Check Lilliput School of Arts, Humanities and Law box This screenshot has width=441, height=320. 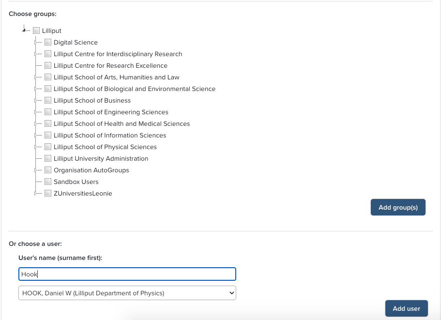click(48, 77)
